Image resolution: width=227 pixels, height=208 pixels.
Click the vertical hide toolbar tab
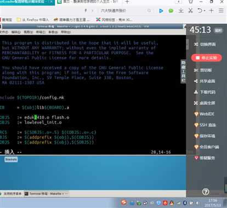[183, 71]
